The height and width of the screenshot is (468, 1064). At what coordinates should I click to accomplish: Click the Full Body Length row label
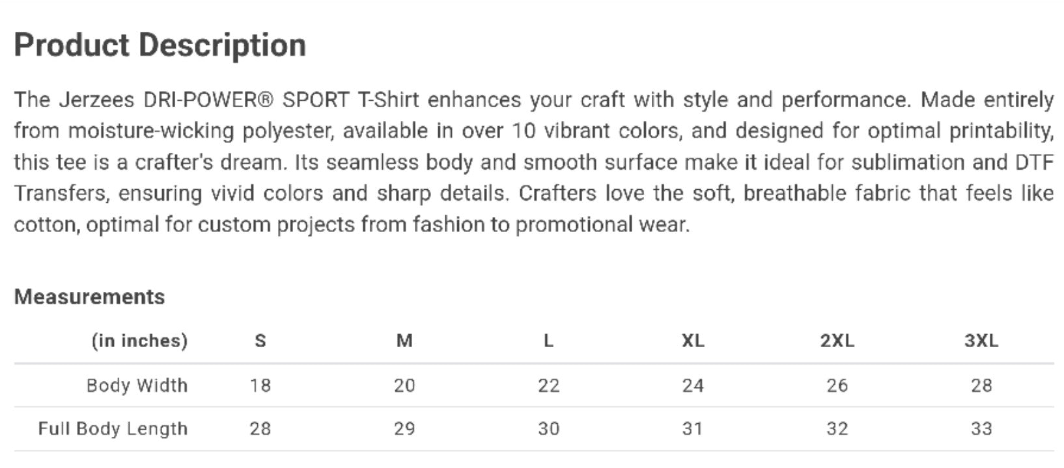pyautogui.click(x=113, y=429)
